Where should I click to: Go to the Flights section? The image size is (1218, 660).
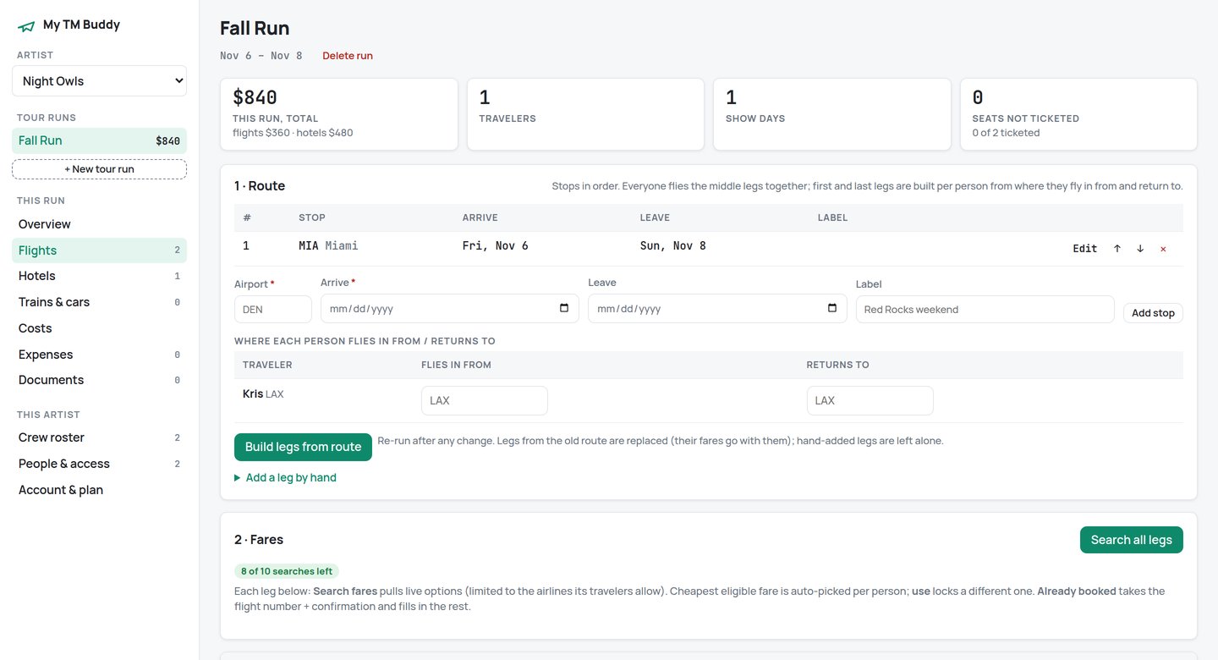pos(99,250)
